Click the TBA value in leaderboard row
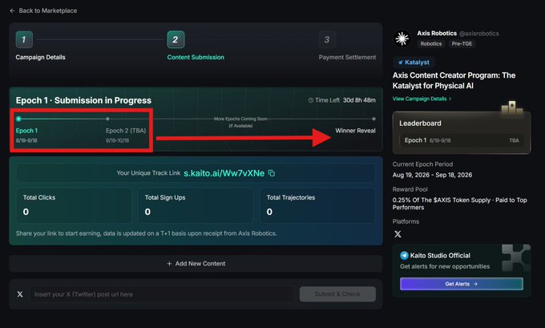Screen dimensions: 545x328 coord(514,140)
